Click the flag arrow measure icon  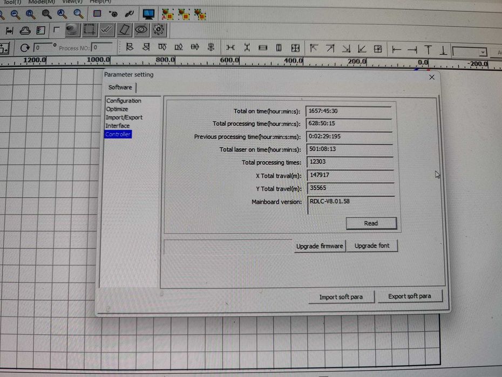pos(9,31)
